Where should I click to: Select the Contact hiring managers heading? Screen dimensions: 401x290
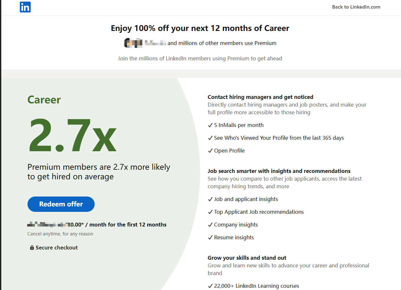pos(260,97)
